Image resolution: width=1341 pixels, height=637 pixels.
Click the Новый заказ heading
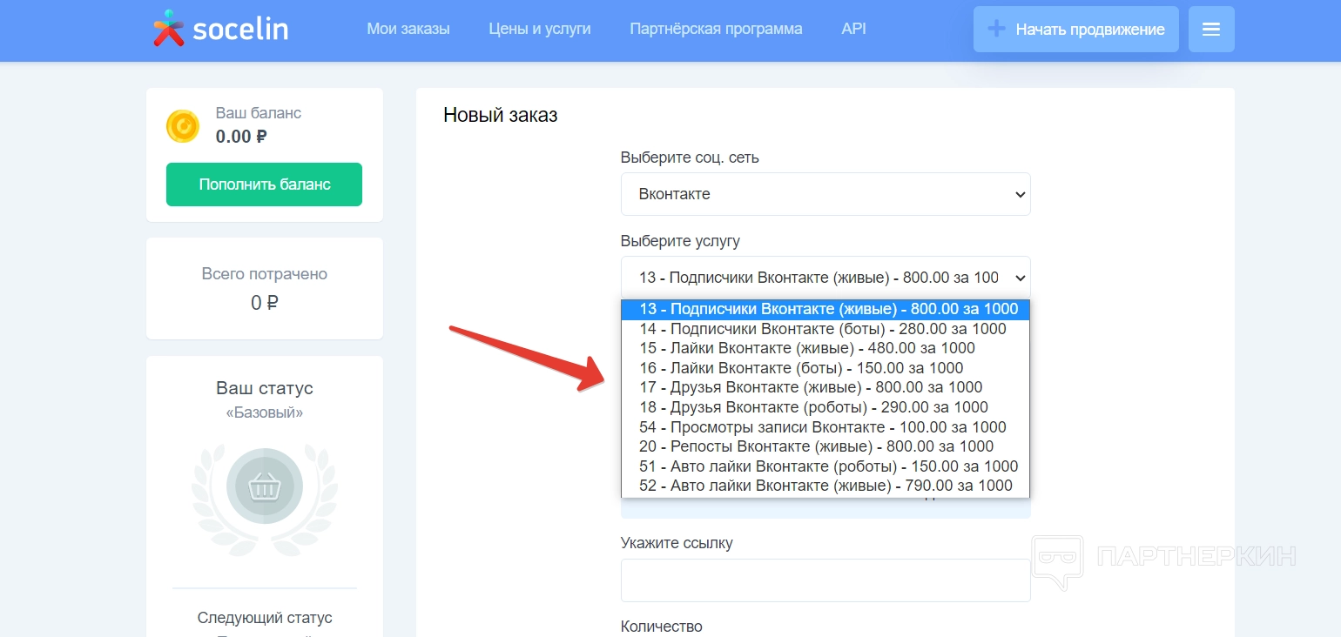coord(501,115)
